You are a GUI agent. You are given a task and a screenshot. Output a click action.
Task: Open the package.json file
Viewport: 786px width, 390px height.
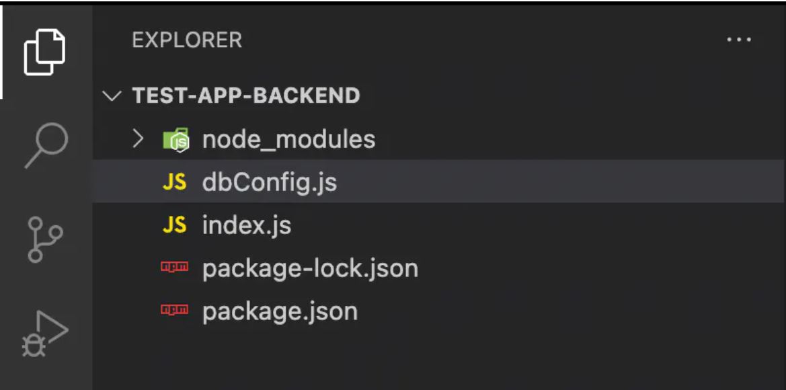tap(438, 312)
